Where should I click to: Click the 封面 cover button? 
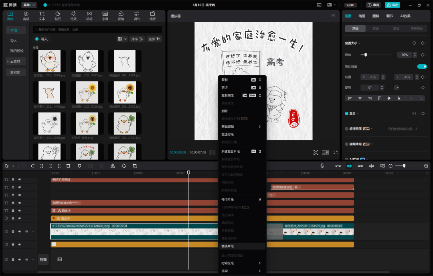click(43, 260)
